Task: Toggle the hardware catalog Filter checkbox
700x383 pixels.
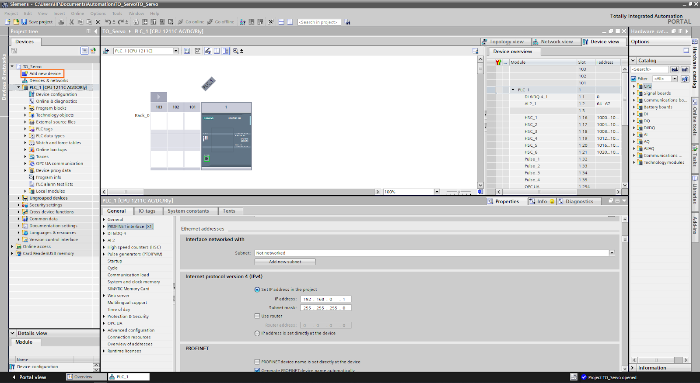Action: pyautogui.click(x=633, y=79)
